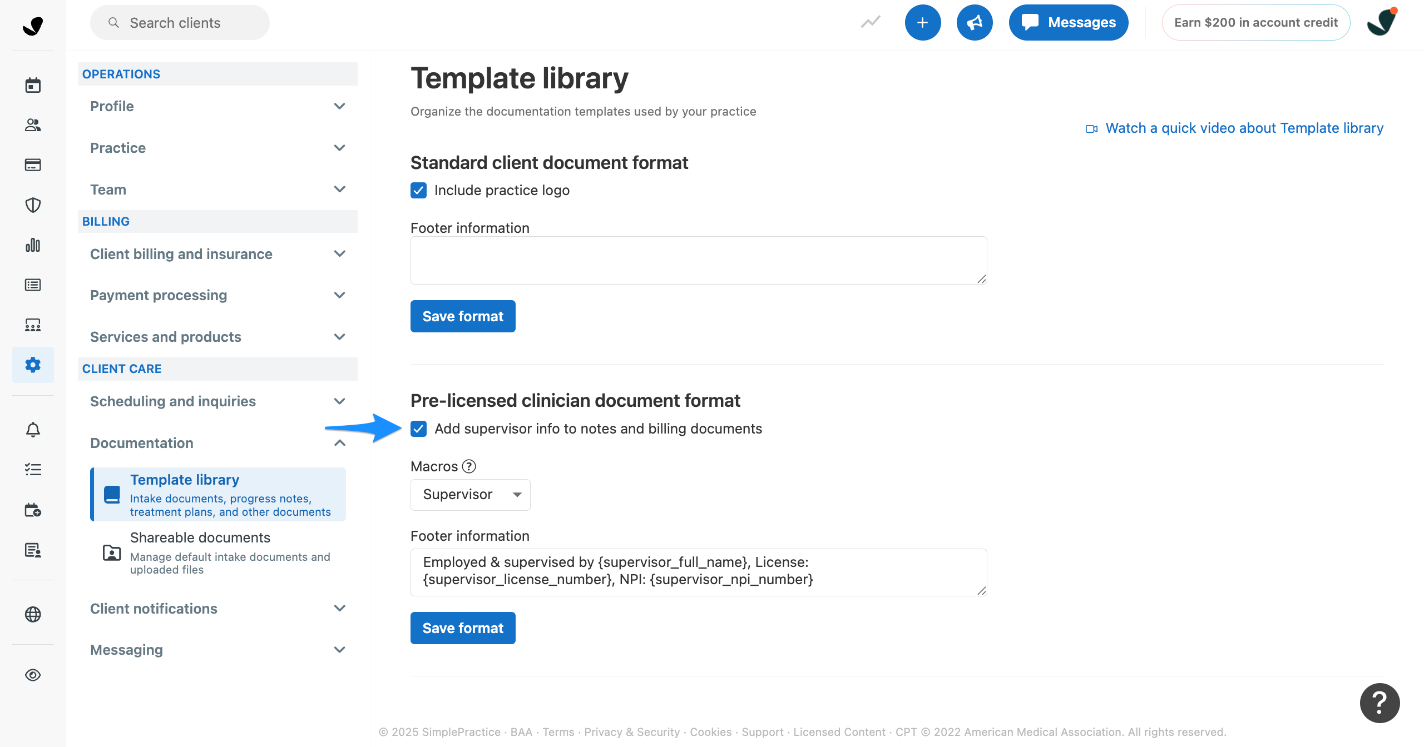Open the Terms footer link

[x=558, y=732]
